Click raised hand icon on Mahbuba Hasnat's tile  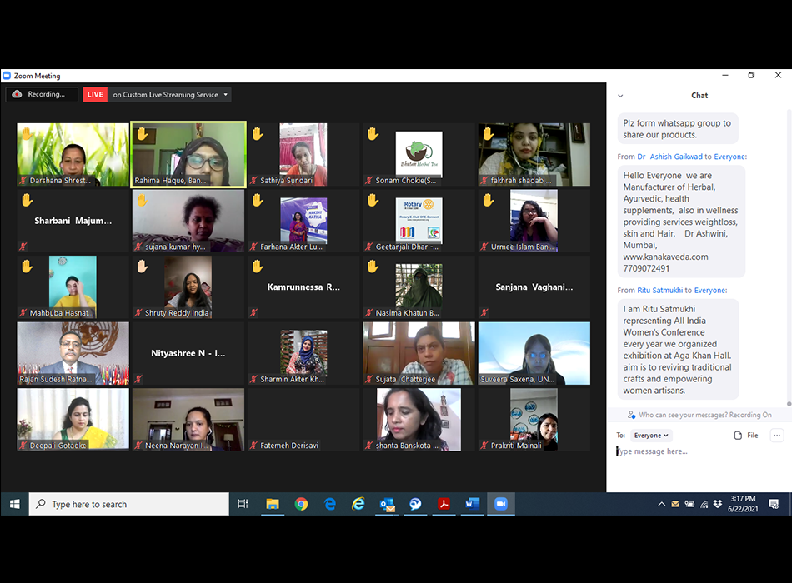27,266
